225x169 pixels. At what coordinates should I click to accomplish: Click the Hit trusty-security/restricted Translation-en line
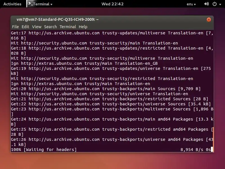pyautogui.click(x=102, y=79)
